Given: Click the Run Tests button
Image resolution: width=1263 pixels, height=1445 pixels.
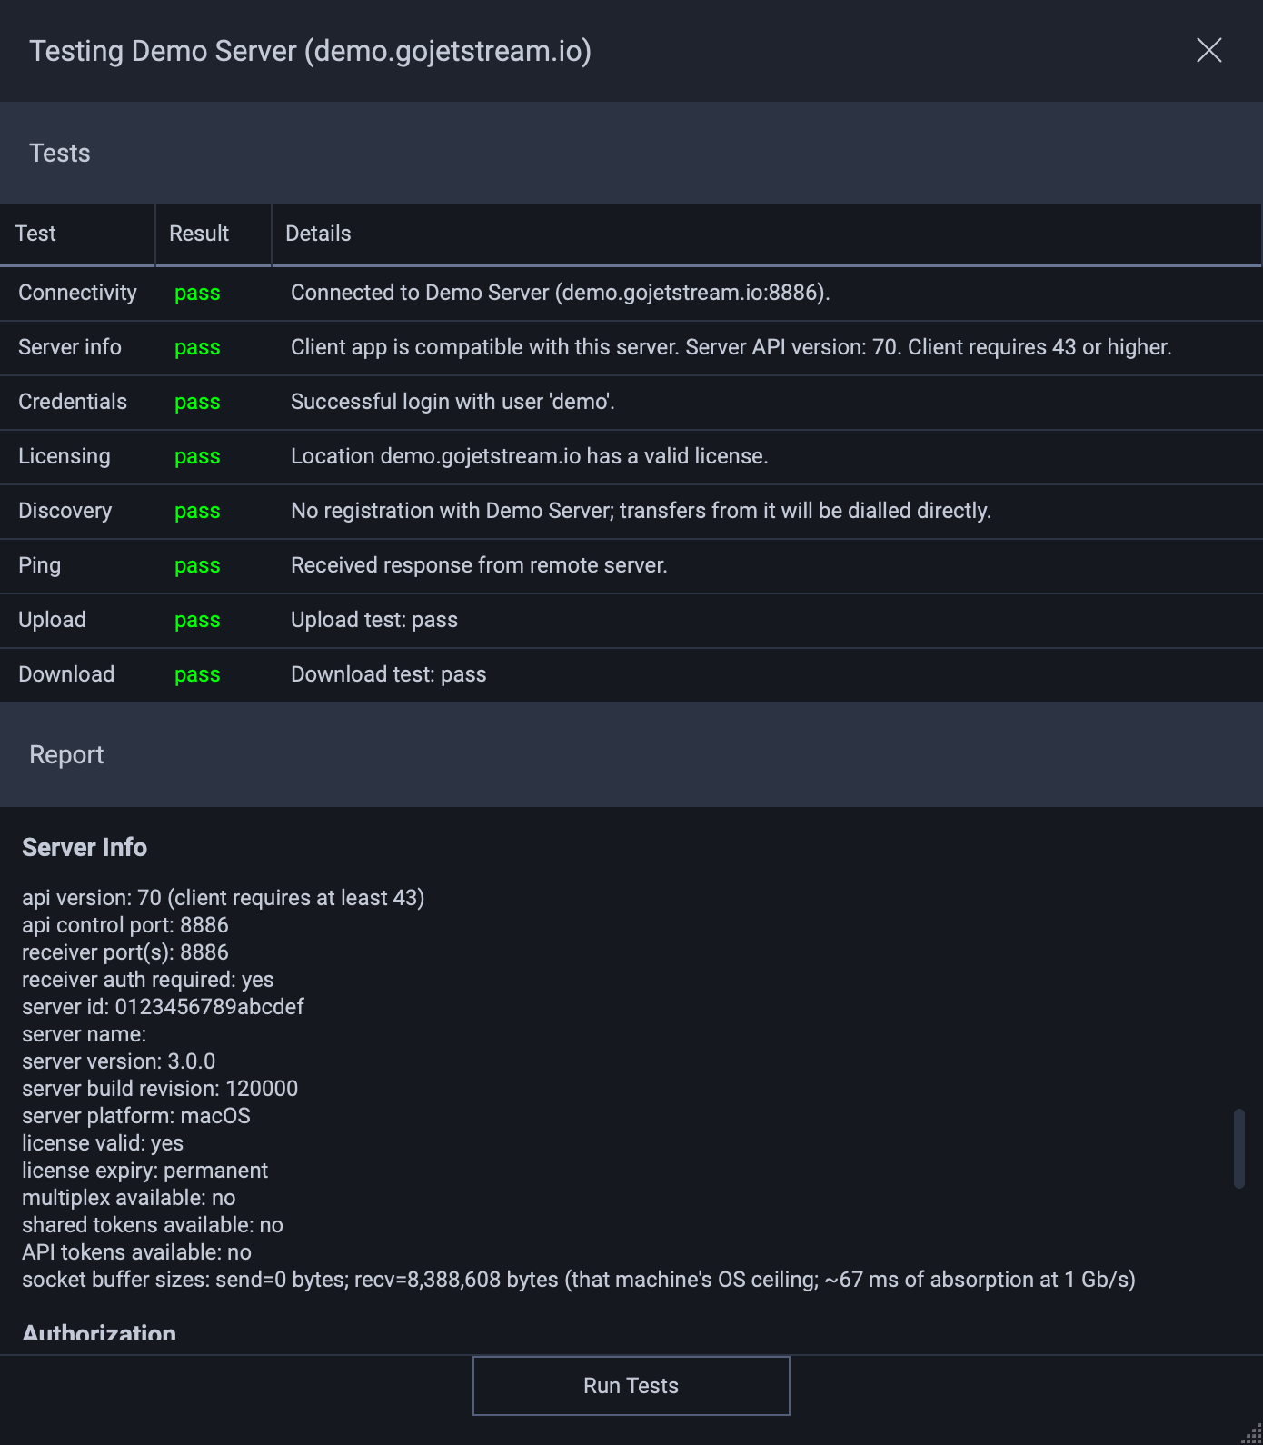Looking at the screenshot, I should tap(631, 1386).
